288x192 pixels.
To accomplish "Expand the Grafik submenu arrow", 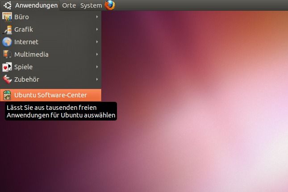I will pyautogui.click(x=97, y=29).
